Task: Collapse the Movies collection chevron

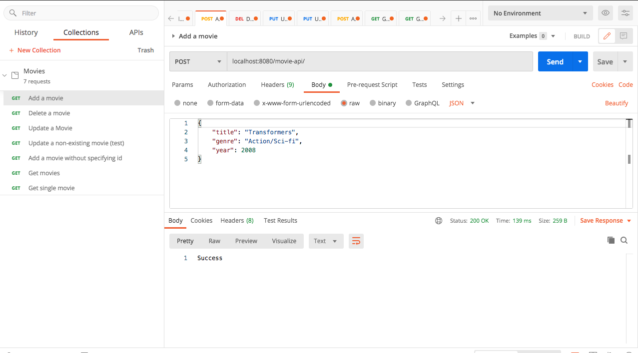Action: click(x=4, y=75)
